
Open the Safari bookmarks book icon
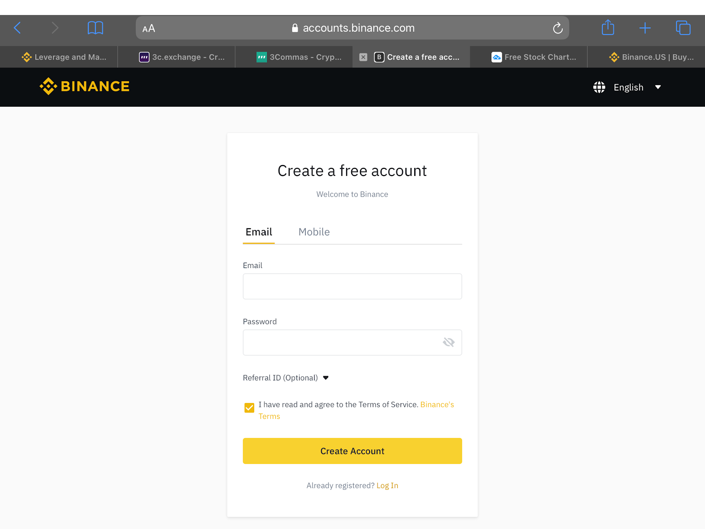click(x=95, y=28)
